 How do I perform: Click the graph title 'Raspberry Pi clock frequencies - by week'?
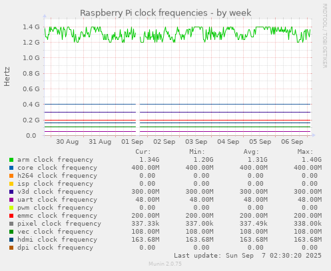(166, 13)
